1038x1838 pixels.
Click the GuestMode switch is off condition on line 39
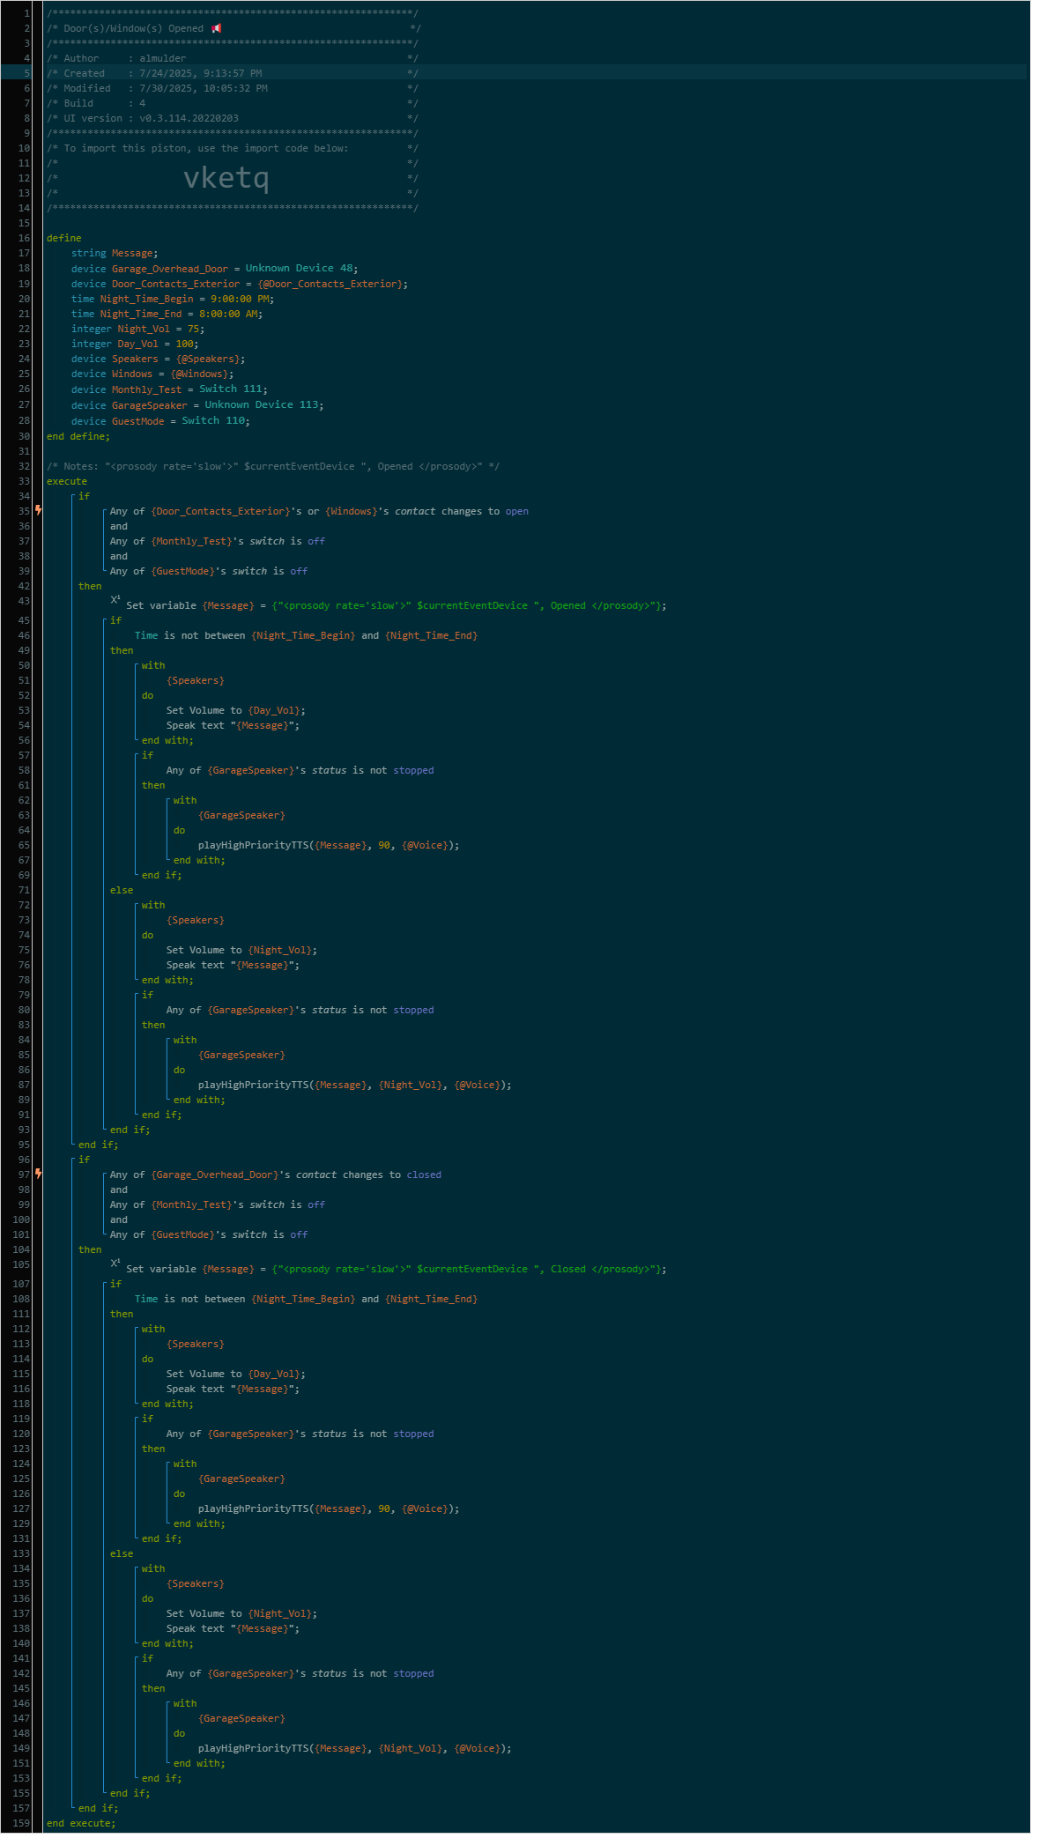(x=209, y=571)
